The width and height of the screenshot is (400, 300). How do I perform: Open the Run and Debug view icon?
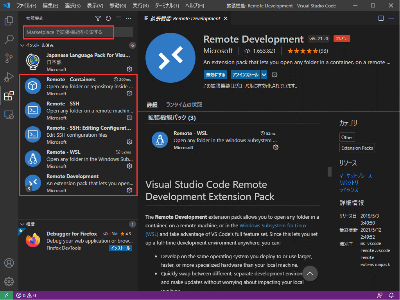(9, 77)
